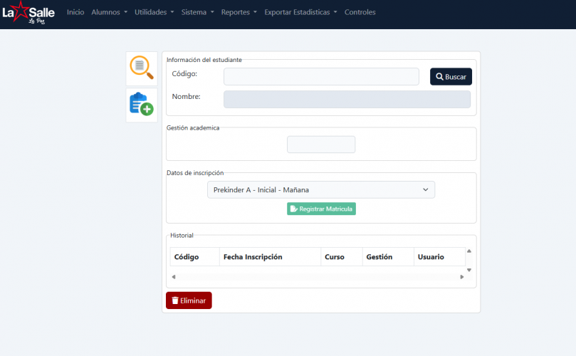Click the Gestión academica input box
This screenshot has height=356, width=576.
pyautogui.click(x=320, y=145)
